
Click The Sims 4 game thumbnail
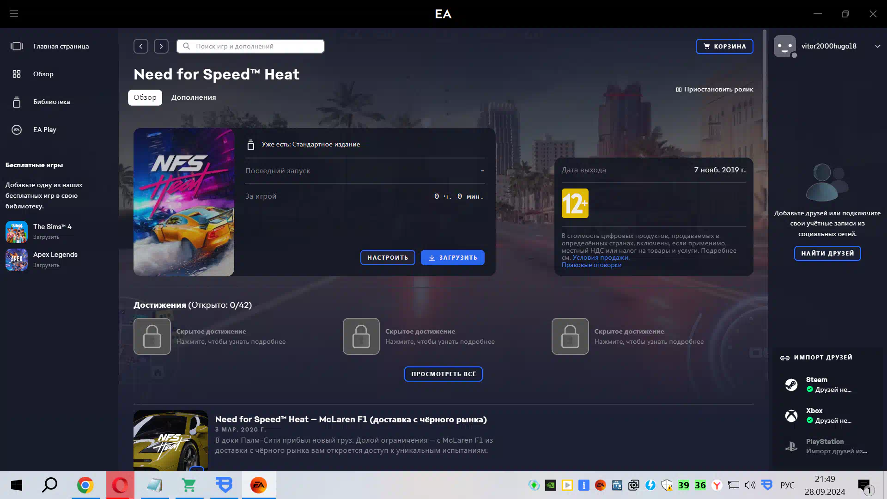point(17,231)
